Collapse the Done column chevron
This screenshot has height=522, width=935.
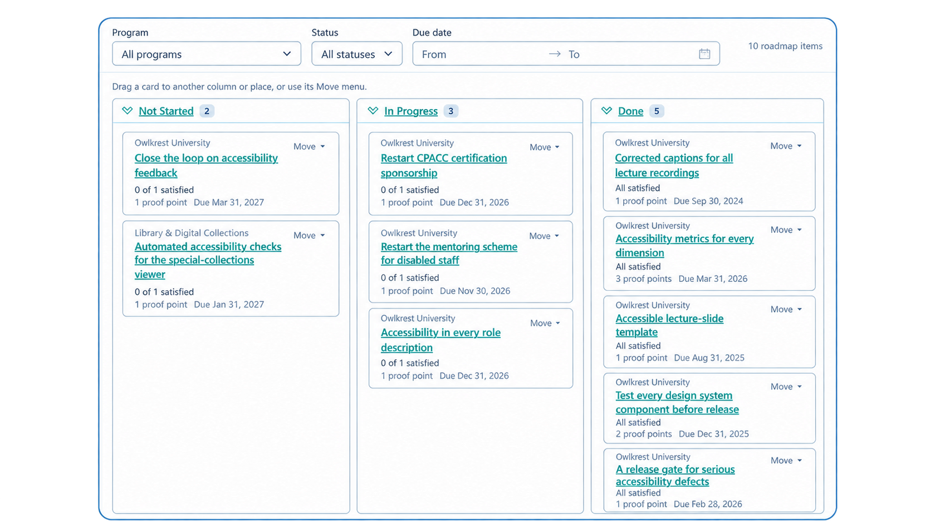click(607, 111)
